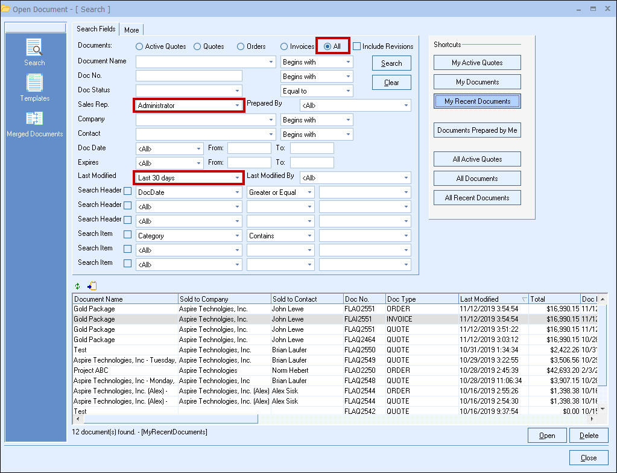Viewport: 617px width, 473px height.
Task: Open the Templates icon in sidebar
Action: tap(34, 83)
